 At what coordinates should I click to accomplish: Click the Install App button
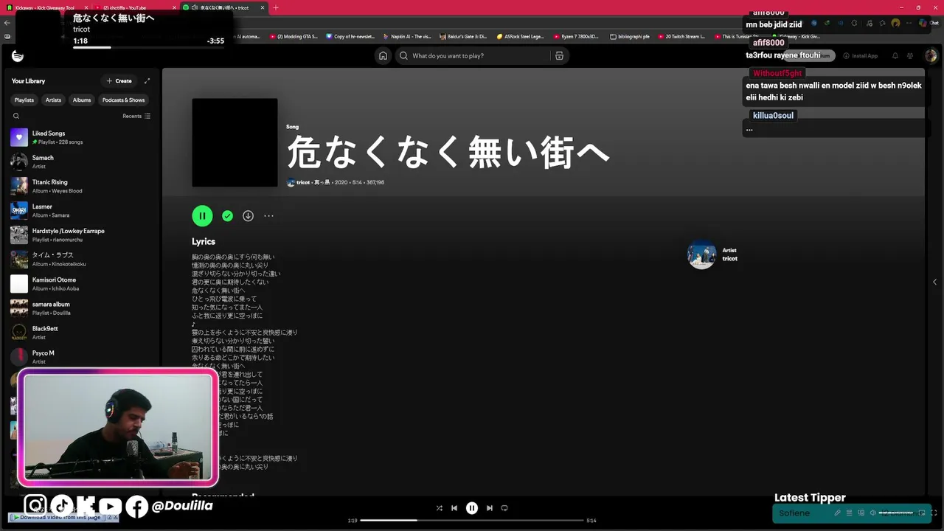[x=860, y=56]
